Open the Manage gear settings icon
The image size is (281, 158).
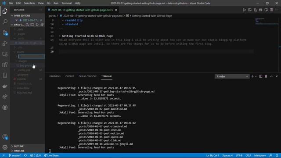5,147
